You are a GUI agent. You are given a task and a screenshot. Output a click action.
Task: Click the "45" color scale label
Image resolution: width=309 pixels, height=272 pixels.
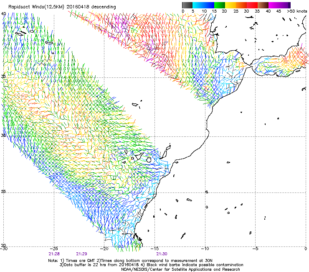pyautogui.click(x=279, y=11)
